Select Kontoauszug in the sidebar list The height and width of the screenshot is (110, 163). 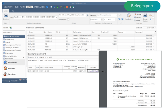coord(9,39)
